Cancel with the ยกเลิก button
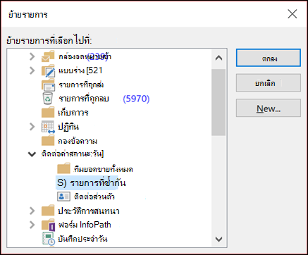Viewport: 308px width, 255px height. coord(269,83)
